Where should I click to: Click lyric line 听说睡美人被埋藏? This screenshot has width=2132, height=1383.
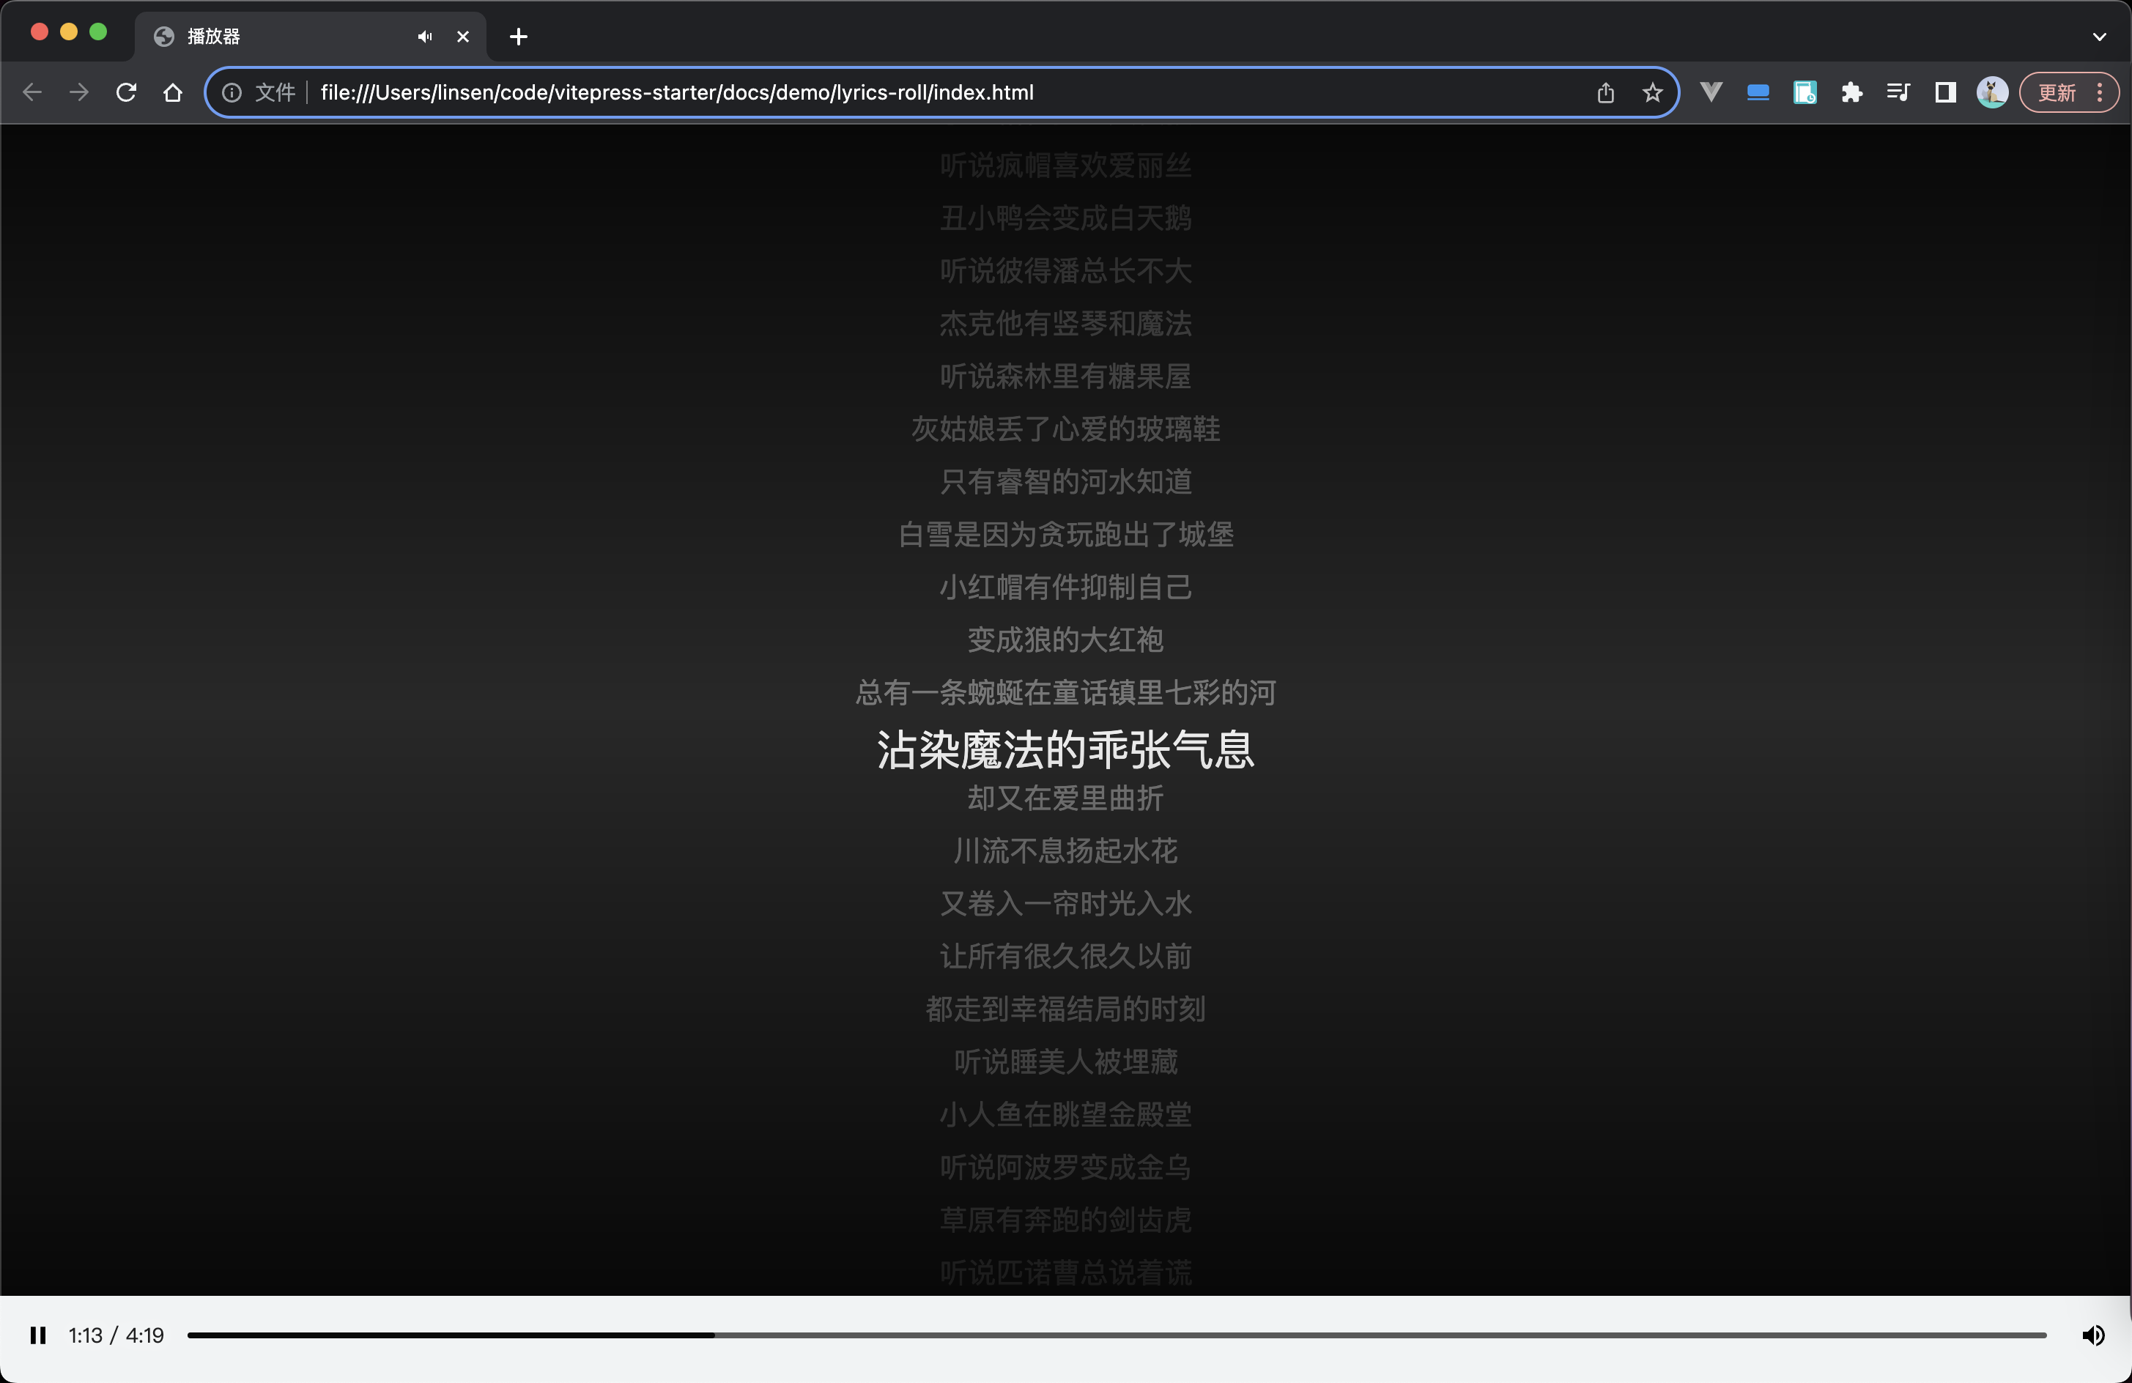click(x=1065, y=1062)
